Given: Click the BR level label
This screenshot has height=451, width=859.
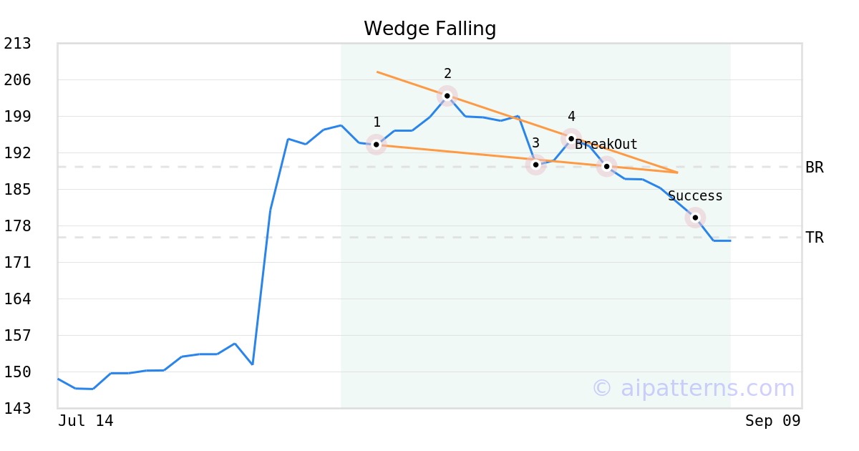Looking at the screenshot, I should [x=815, y=168].
